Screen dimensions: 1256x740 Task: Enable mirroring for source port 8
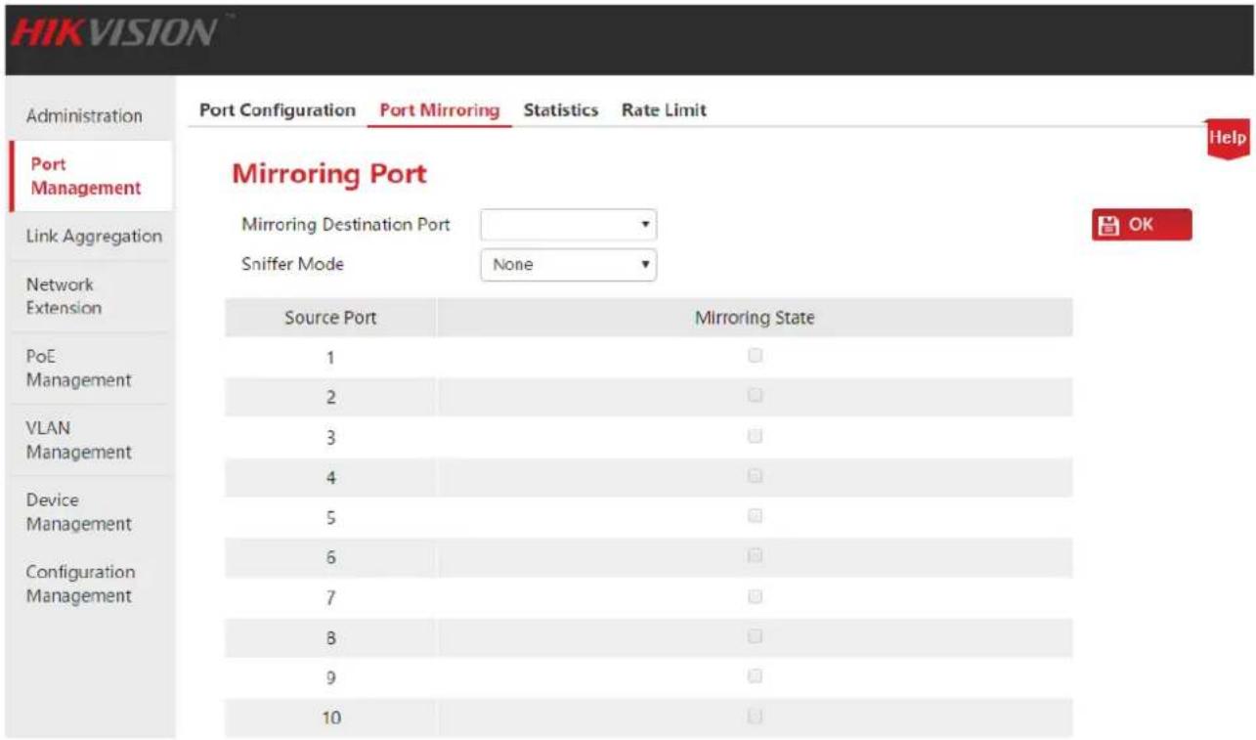click(x=755, y=636)
